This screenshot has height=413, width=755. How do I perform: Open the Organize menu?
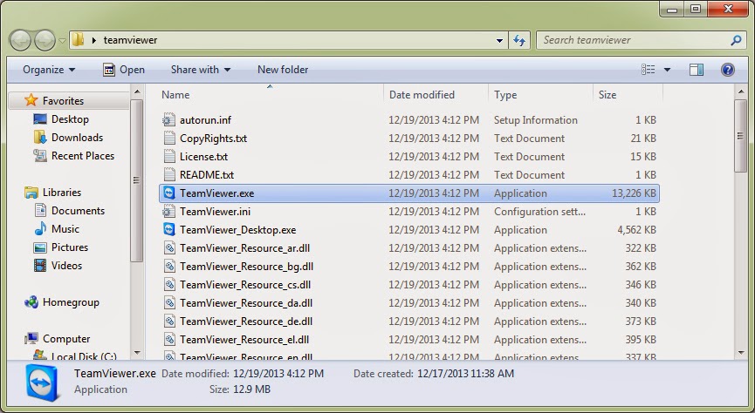tap(49, 70)
